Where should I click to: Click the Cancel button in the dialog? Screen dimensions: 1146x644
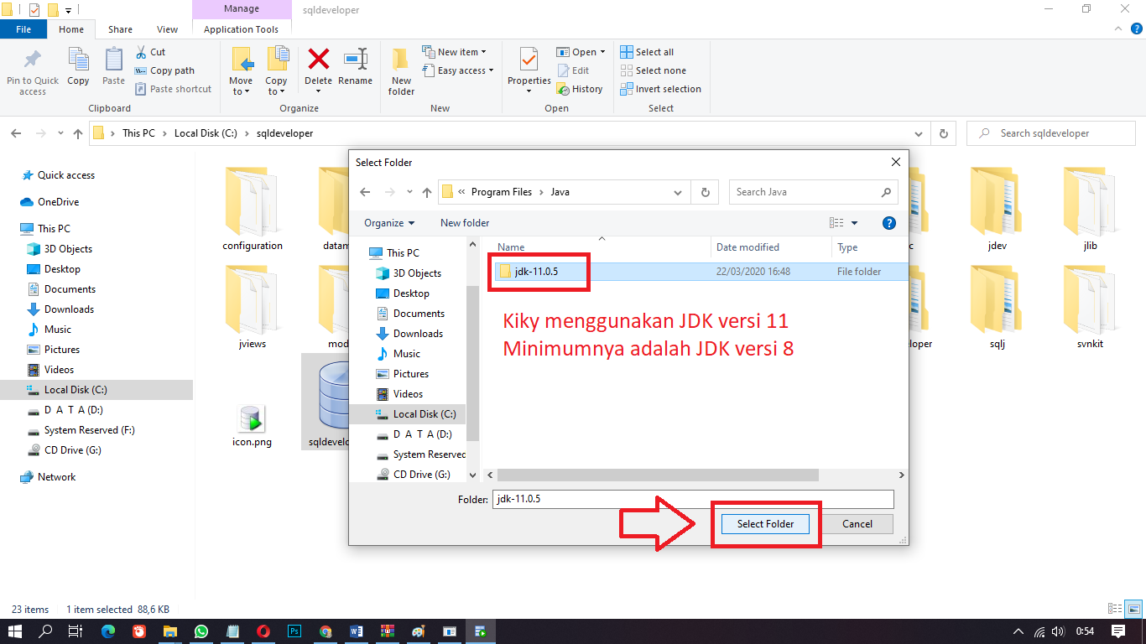857,523
